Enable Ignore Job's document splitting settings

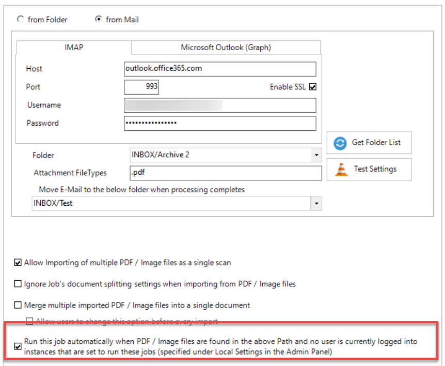tap(18, 284)
